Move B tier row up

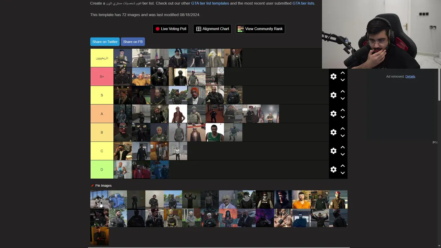point(342,129)
